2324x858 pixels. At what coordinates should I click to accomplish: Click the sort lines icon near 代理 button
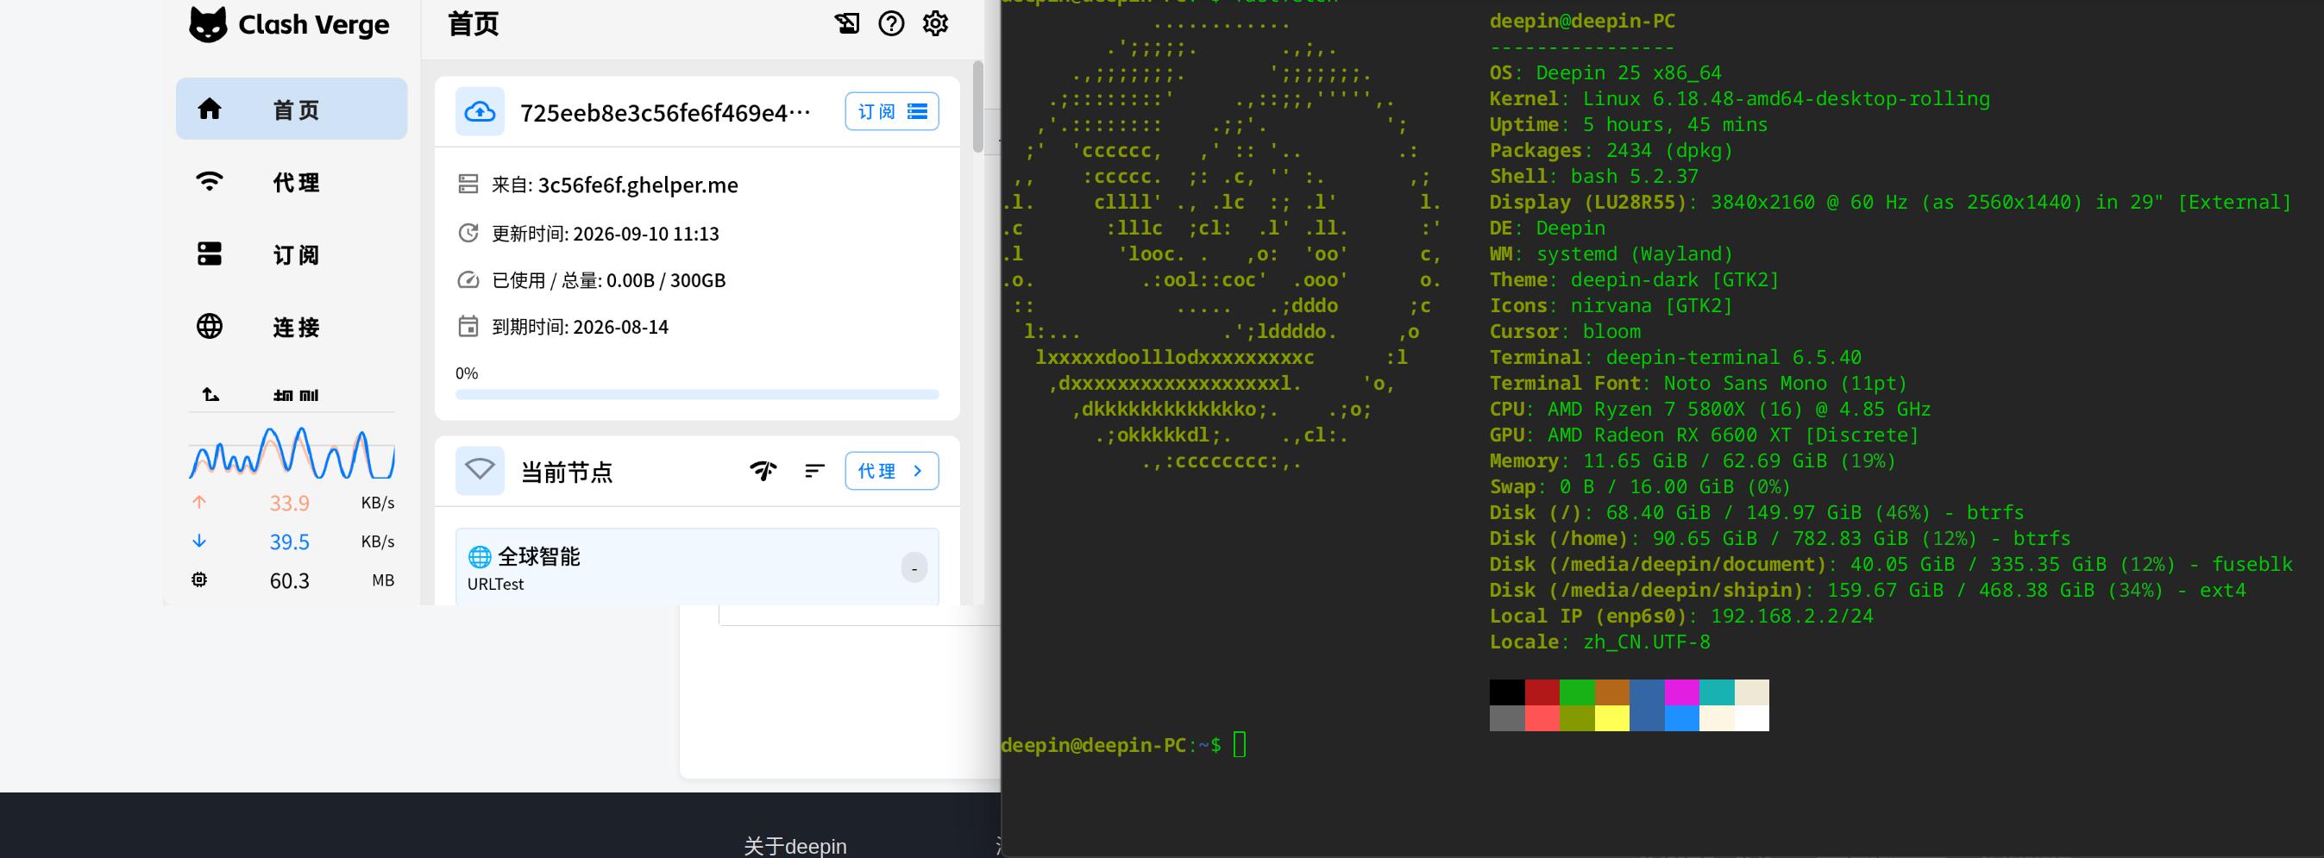tap(814, 471)
